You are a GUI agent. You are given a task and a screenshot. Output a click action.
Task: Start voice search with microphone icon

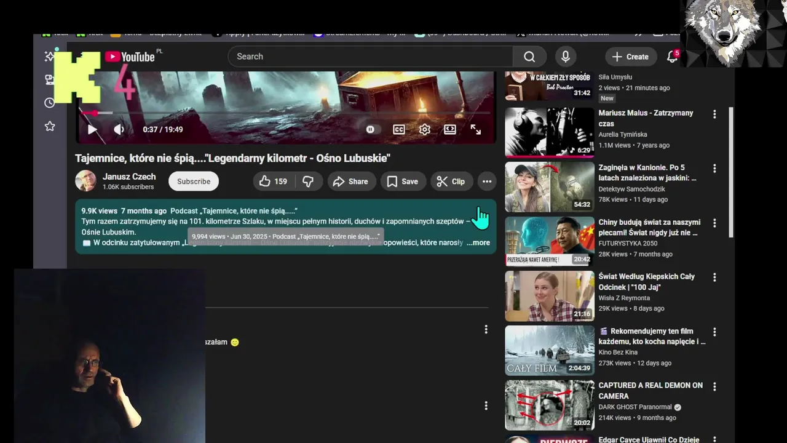(566, 57)
